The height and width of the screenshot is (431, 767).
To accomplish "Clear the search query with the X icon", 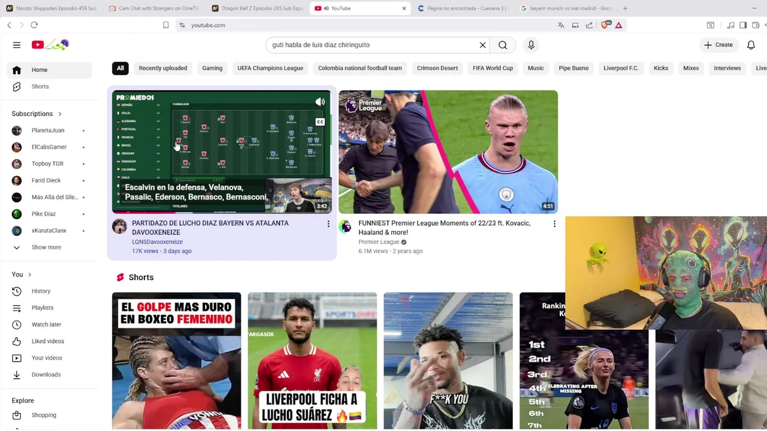I will click(x=482, y=45).
